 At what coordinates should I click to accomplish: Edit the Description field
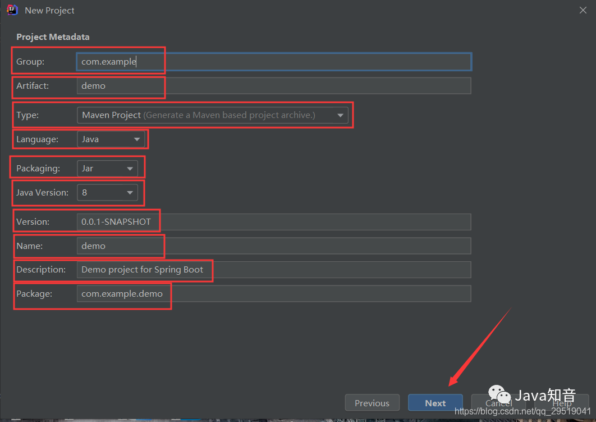coord(274,270)
